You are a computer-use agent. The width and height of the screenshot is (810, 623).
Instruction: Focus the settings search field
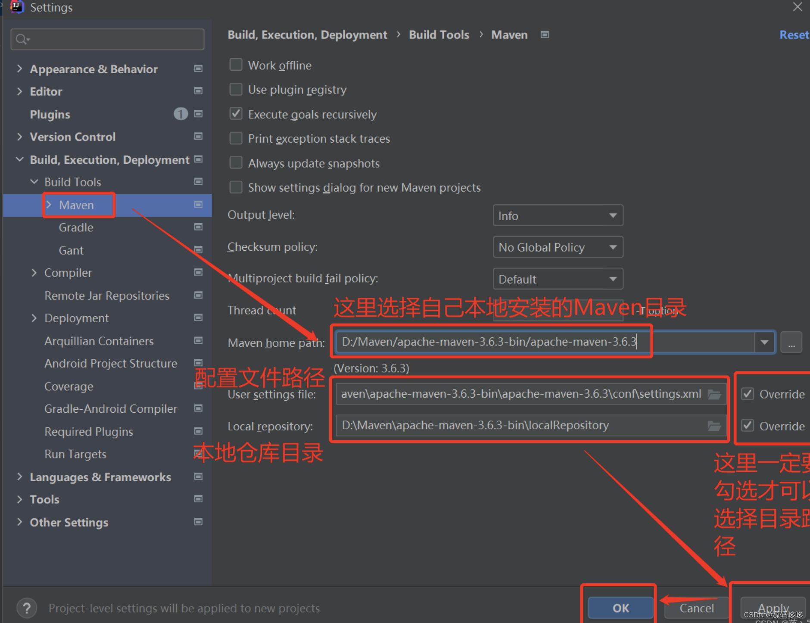[x=107, y=39]
